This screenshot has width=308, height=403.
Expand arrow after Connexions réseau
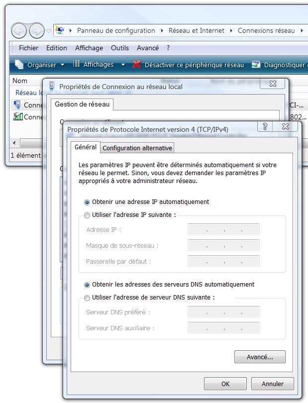[302, 31]
